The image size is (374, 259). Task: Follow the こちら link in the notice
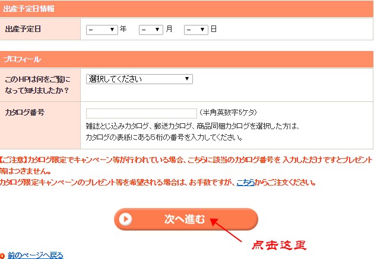click(x=245, y=182)
